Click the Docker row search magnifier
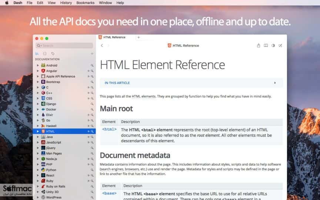This screenshot has height=200, width=320. [x=92, y=109]
